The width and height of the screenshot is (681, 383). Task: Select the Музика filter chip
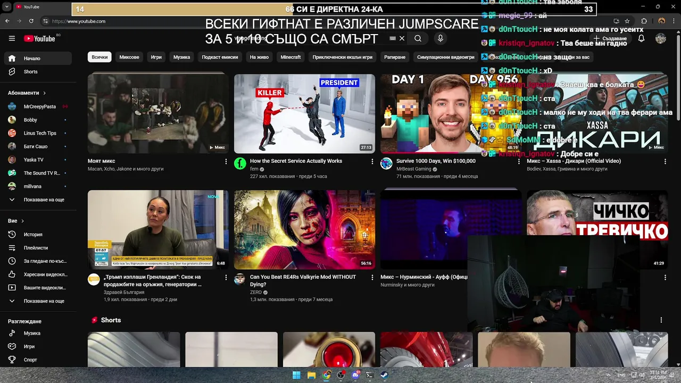tap(181, 57)
